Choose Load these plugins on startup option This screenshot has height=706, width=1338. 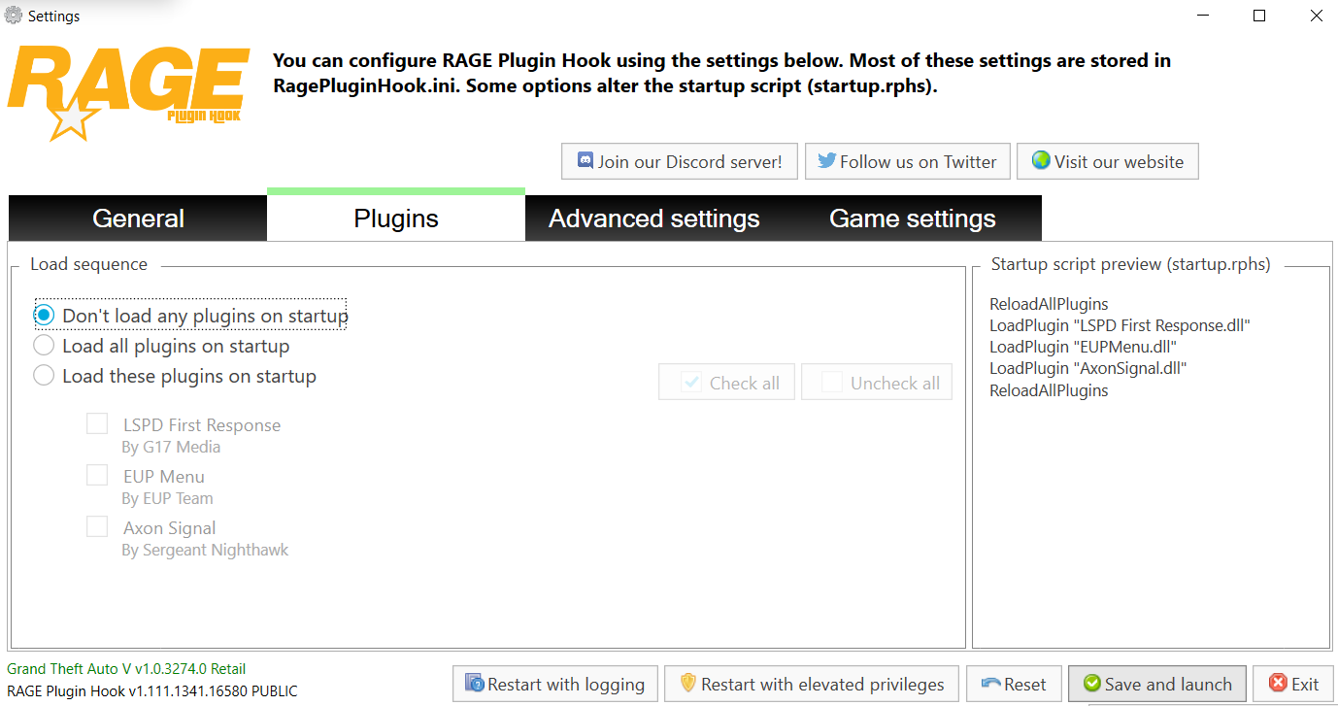click(44, 376)
